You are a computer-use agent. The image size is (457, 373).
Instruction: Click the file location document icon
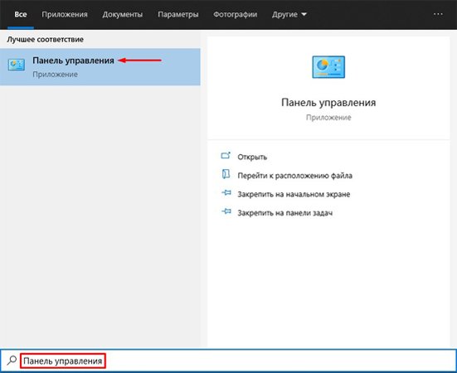226,174
